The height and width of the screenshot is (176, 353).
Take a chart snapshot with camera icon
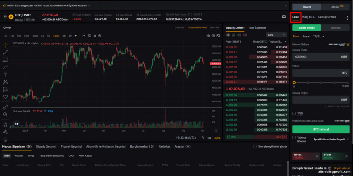point(208,36)
